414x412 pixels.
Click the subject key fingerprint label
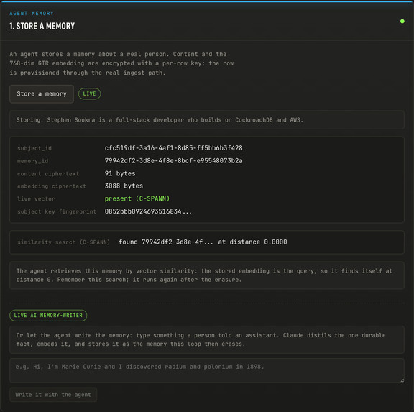pos(57,212)
